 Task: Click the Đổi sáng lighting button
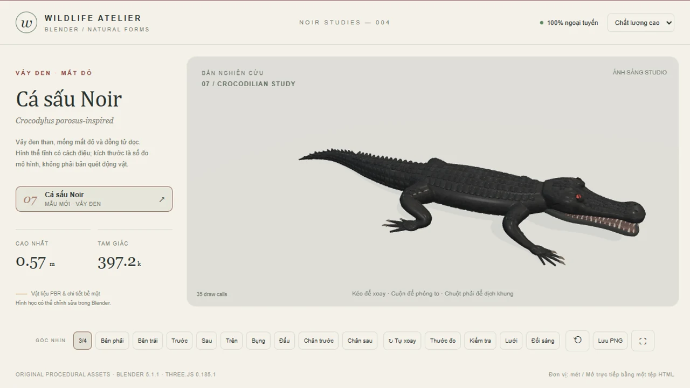coord(543,341)
